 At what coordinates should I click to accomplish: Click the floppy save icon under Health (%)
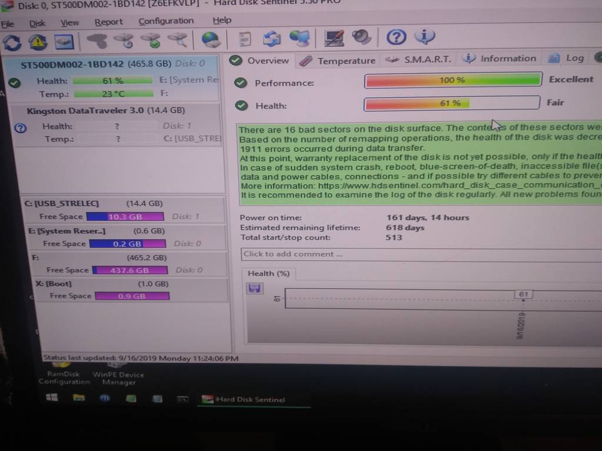[x=254, y=288]
